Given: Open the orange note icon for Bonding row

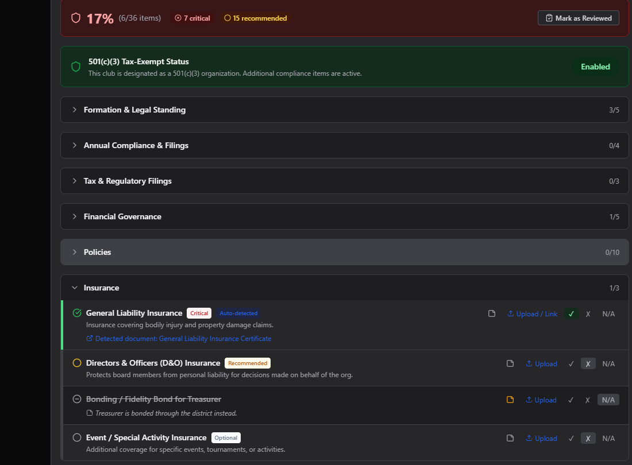Looking at the screenshot, I should click(510, 400).
